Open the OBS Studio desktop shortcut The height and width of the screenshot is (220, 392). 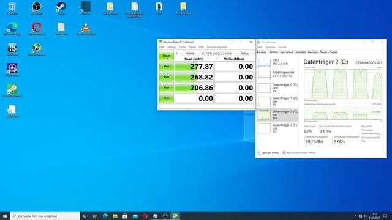coord(37,8)
